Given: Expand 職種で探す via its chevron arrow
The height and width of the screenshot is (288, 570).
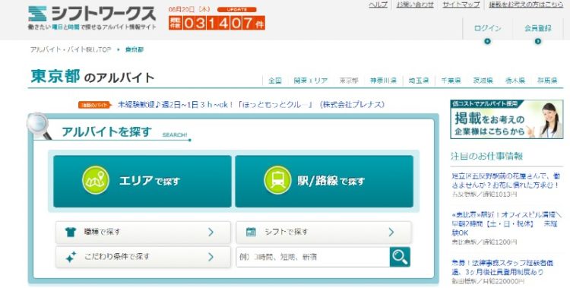Looking at the screenshot, I should pyautogui.click(x=211, y=232).
